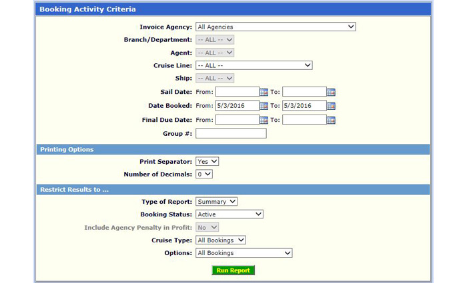The height and width of the screenshot is (283, 467).
Task: Expand the Booking Status dropdown
Action: click(x=229, y=214)
